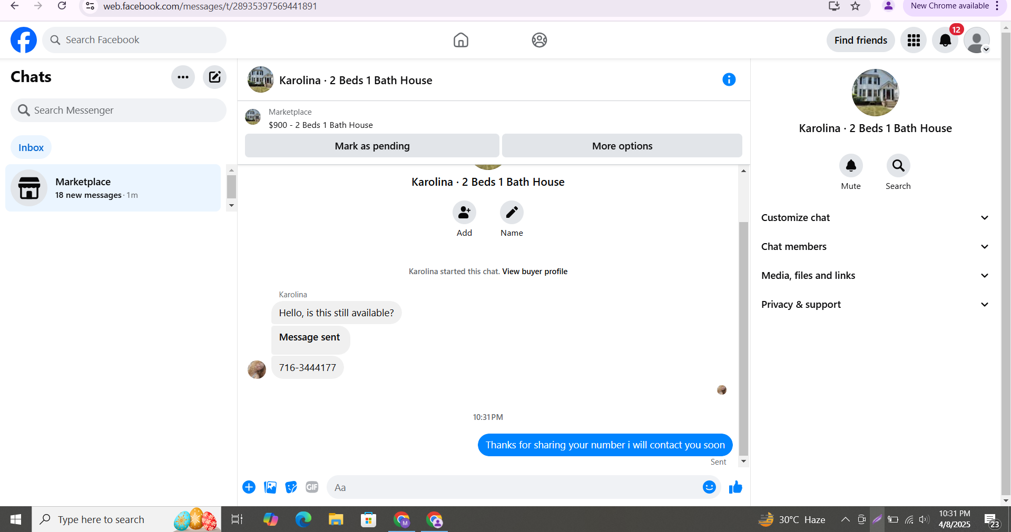Click the chat list scrollbar up arrow

click(231, 170)
